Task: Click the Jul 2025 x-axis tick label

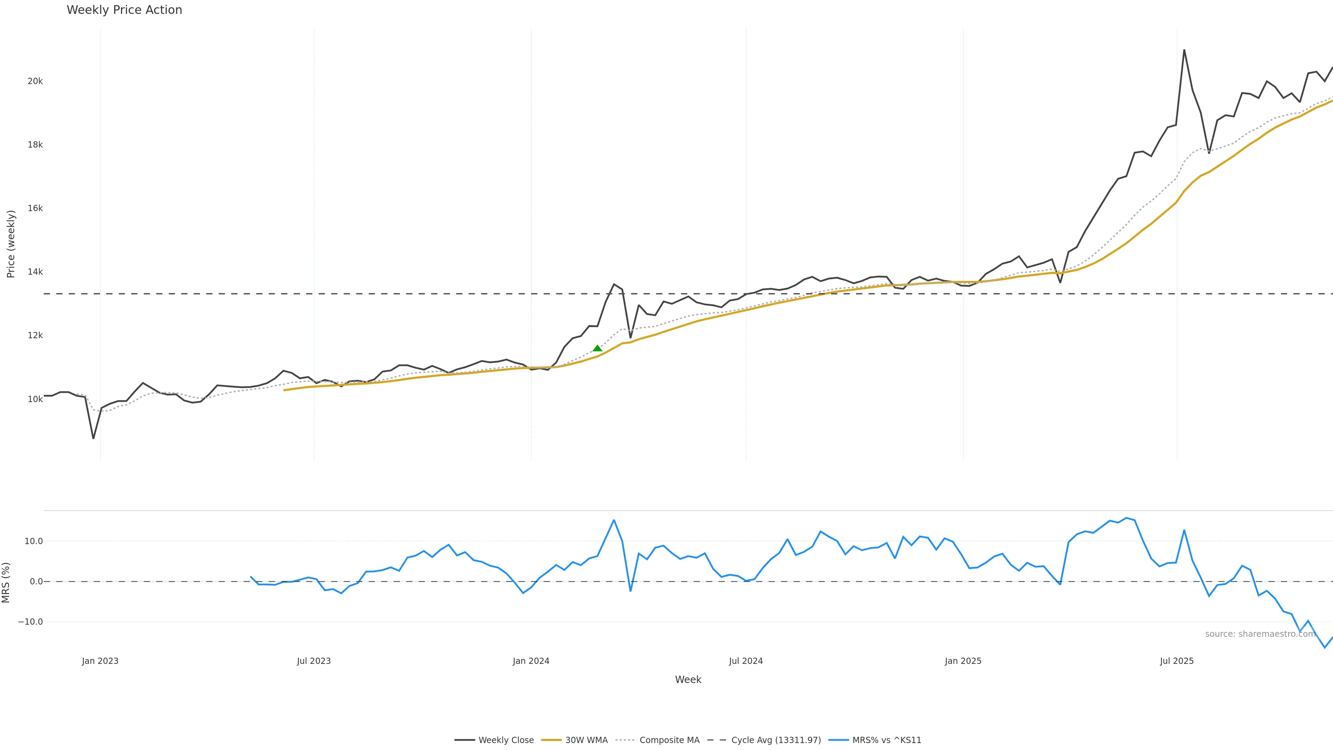Action: coord(1177,661)
